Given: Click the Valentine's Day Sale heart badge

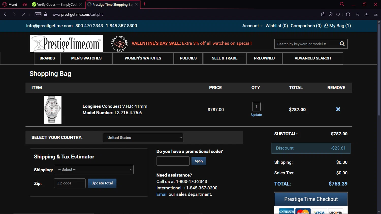Looking at the screenshot, I should (x=119, y=44).
